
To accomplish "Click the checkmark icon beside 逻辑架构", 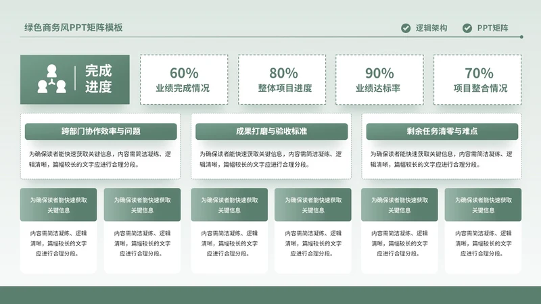I will [x=406, y=28].
